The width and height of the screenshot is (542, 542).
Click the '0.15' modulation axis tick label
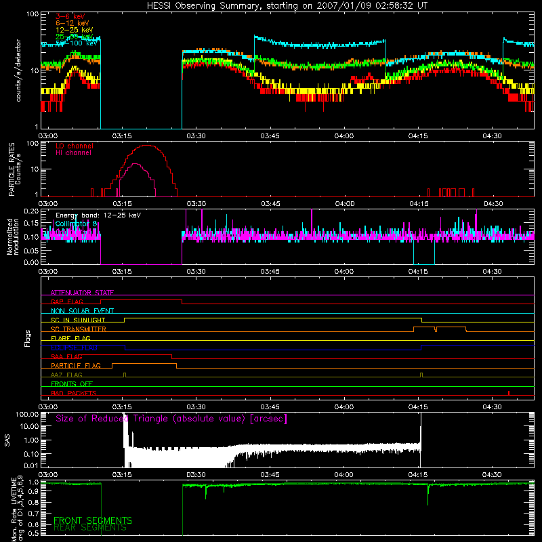[x=31, y=224]
